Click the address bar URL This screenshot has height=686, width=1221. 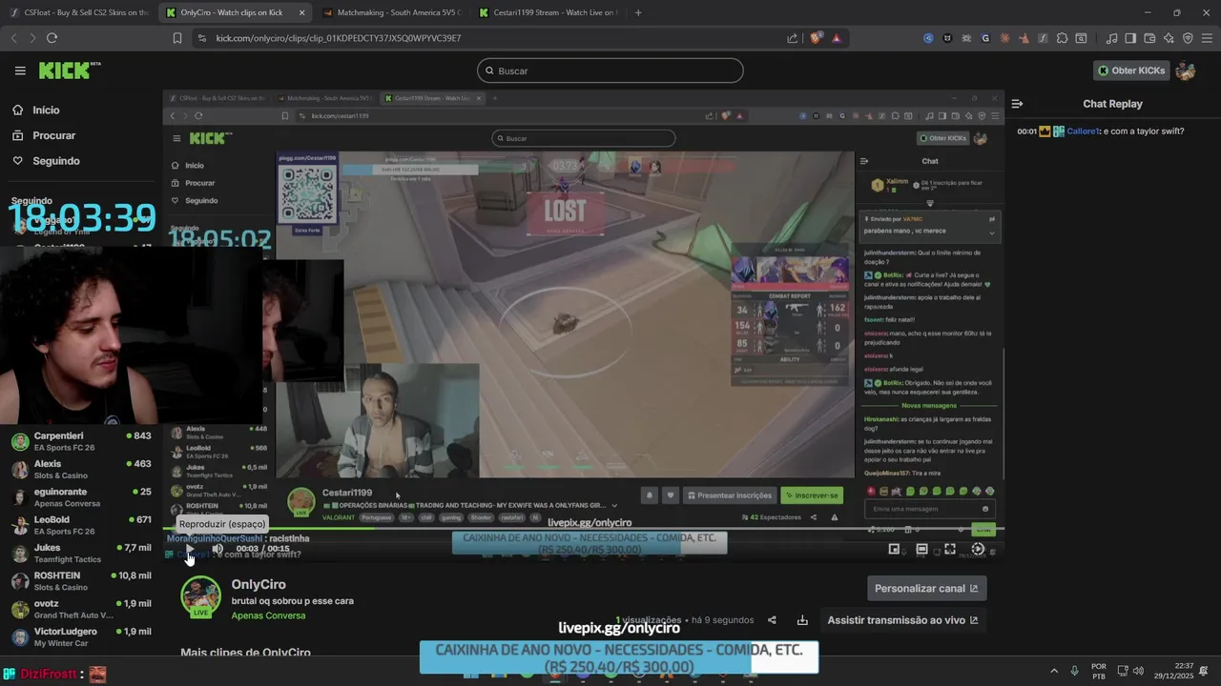tap(339, 38)
